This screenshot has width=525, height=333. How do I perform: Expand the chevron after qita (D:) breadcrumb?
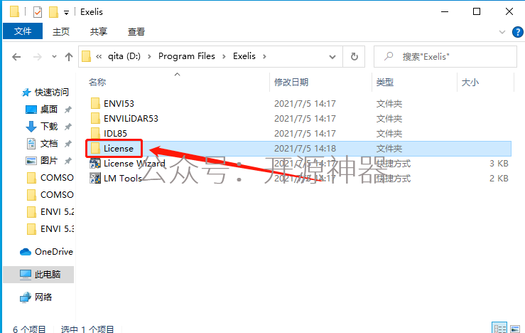coord(149,56)
